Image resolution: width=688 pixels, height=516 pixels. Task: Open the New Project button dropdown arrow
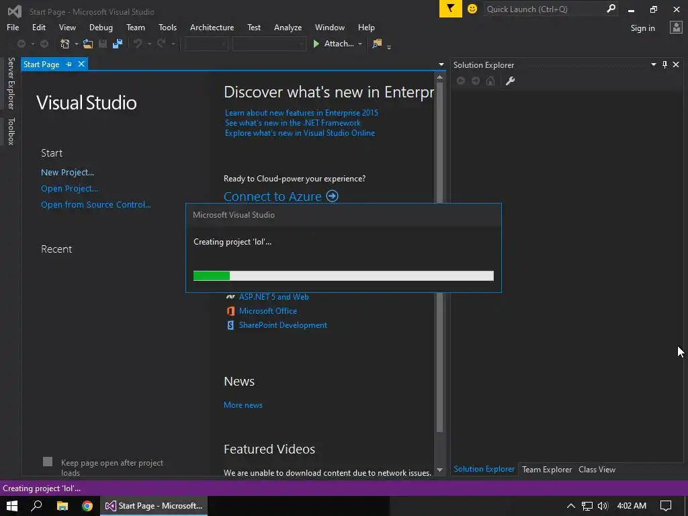77,44
